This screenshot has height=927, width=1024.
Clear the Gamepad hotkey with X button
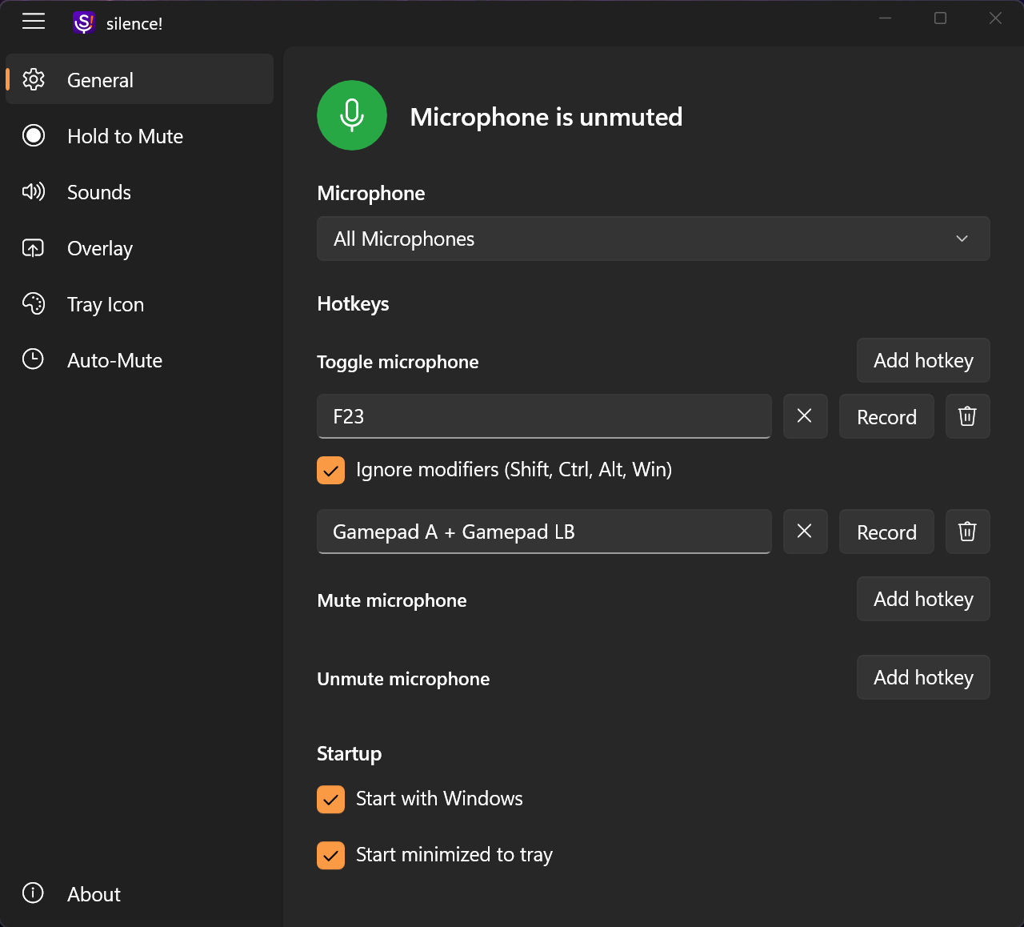pyautogui.click(x=805, y=532)
